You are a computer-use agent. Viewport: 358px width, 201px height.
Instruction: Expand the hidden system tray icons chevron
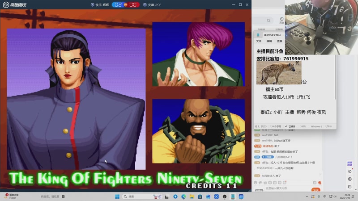click(307, 197)
